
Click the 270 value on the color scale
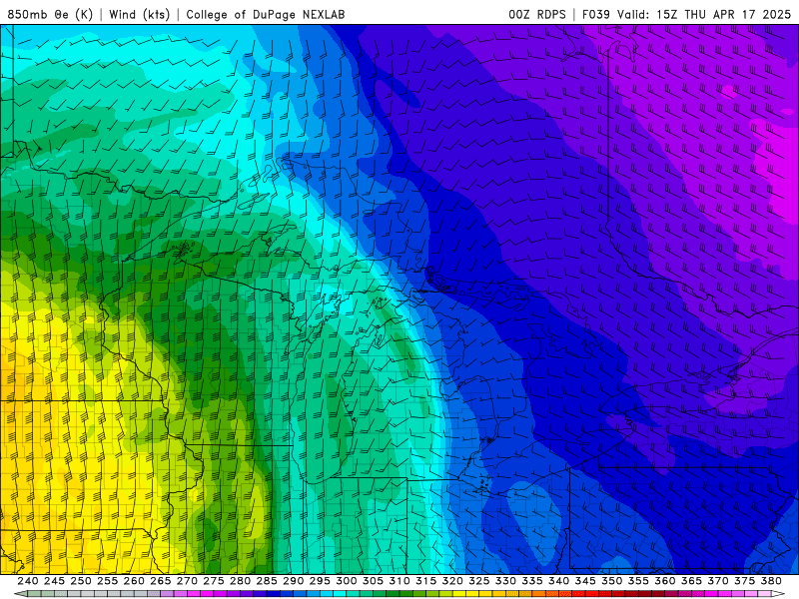coord(187,581)
